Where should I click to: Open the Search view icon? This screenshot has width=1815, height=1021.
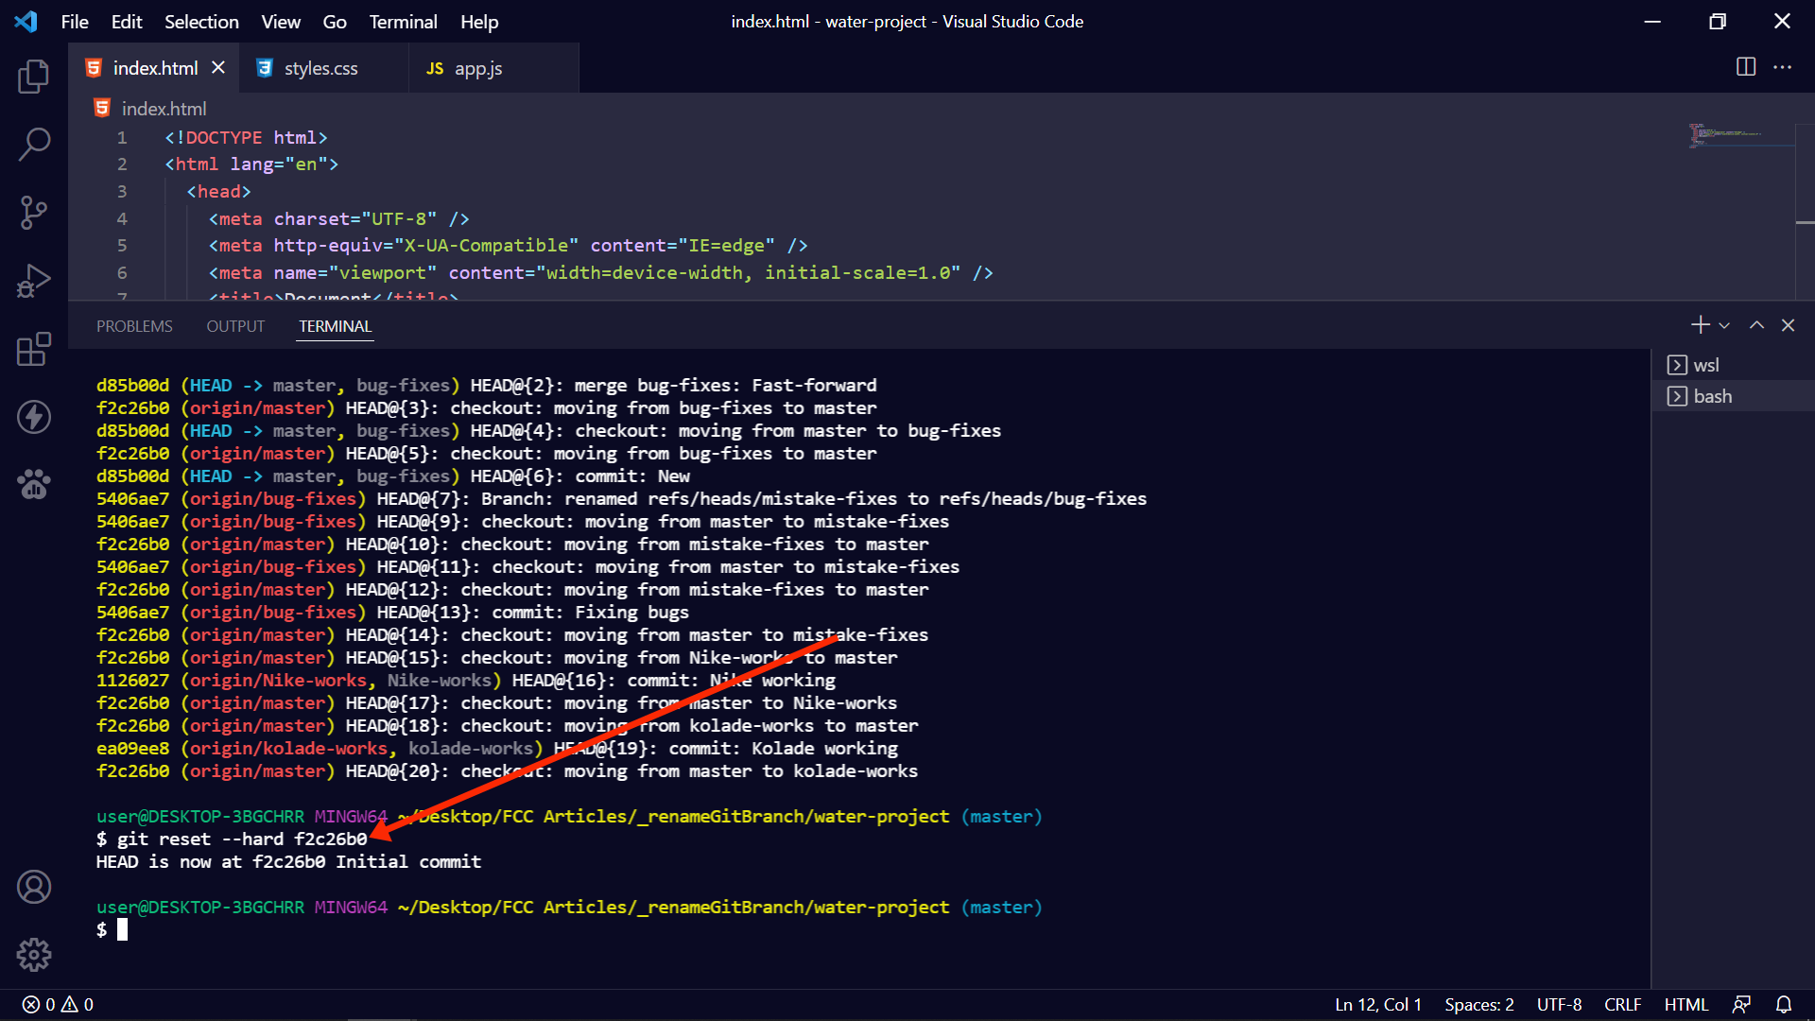point(34,145)
